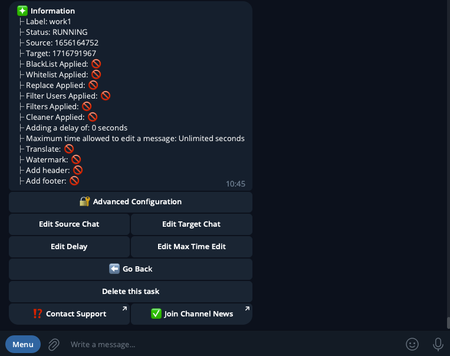The width and height of the screenshot is (450, 356).
Task: Open the bot Menu button
Action: 23,344
